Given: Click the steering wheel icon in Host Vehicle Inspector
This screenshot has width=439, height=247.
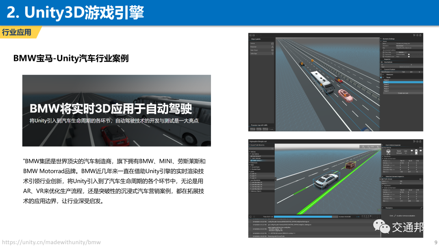Looking at the screenshot, I should (388, 152).
